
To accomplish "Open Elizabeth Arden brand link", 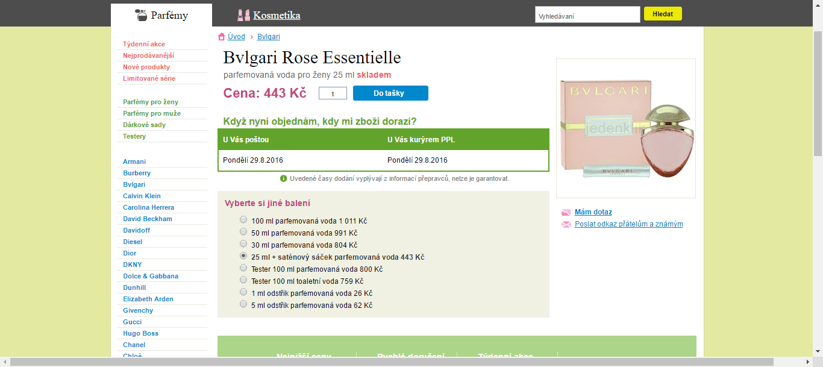I will pyautogui.click(x=148, y=299).
